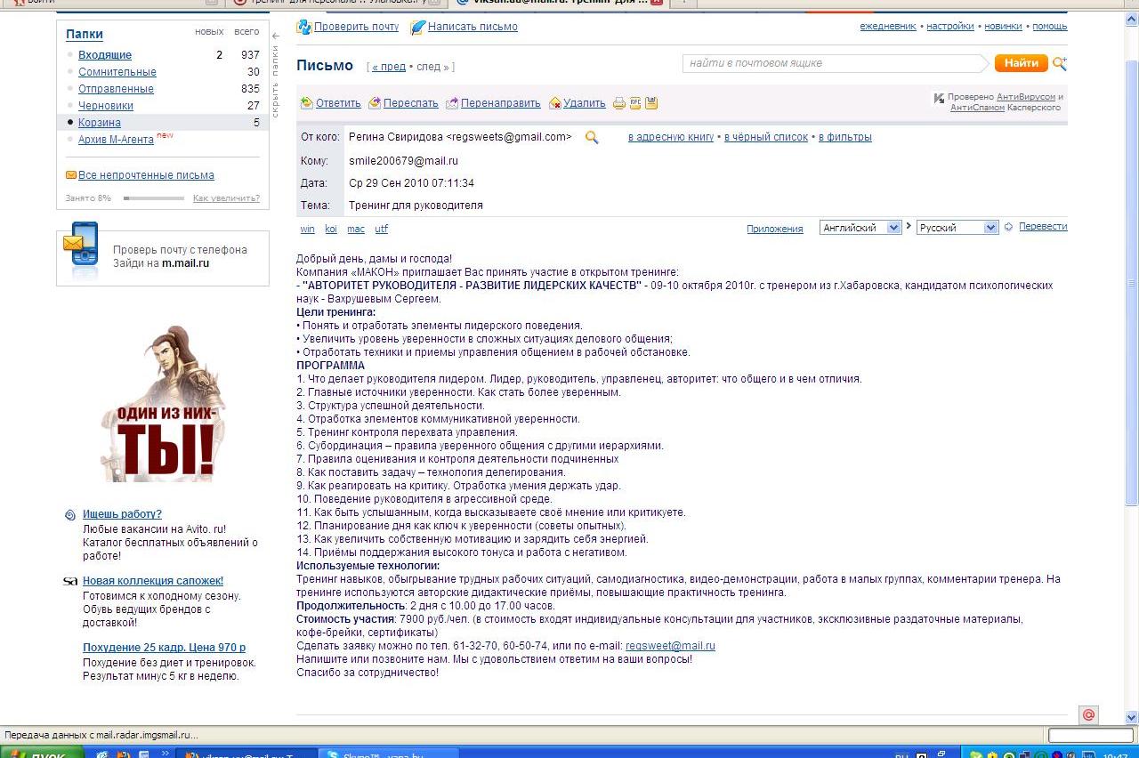Open the Отправленные folder
The image size is (1139, 758).
click(116, 89)
